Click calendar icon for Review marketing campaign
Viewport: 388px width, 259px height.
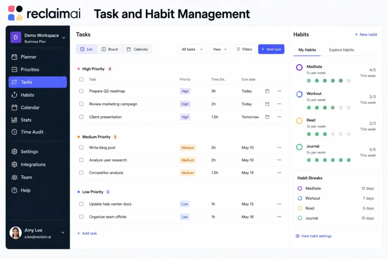pos(267,104)
